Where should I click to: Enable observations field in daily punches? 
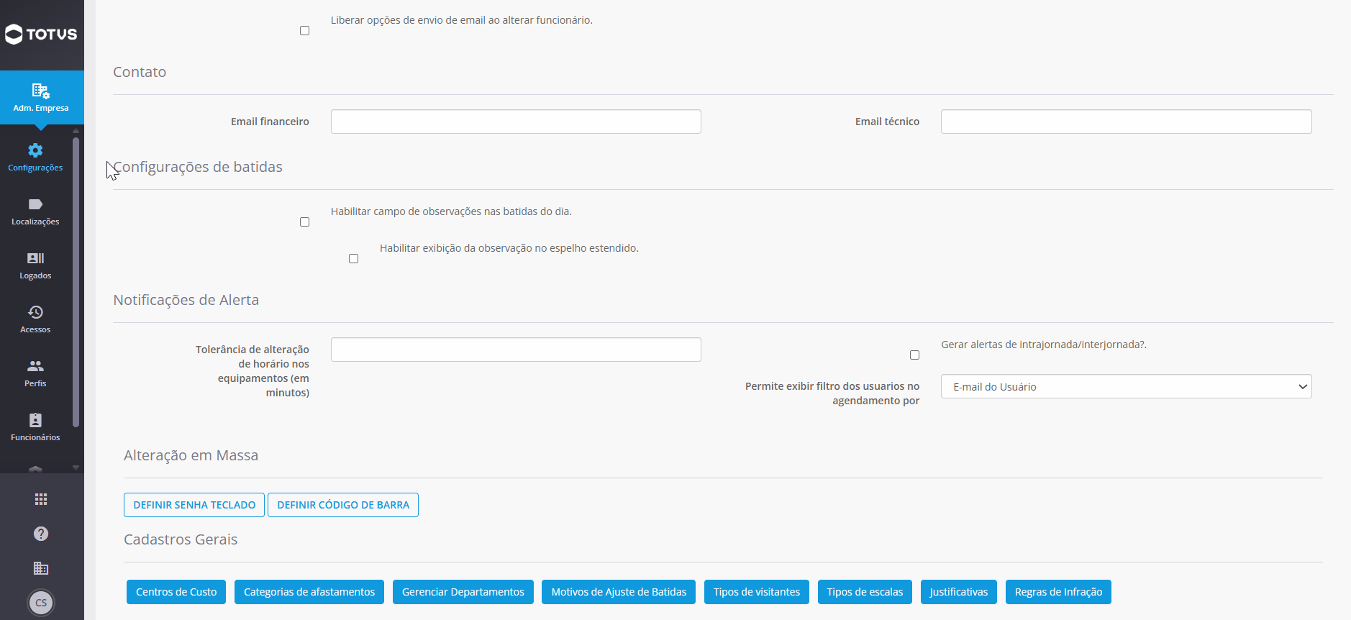point(305,222)
